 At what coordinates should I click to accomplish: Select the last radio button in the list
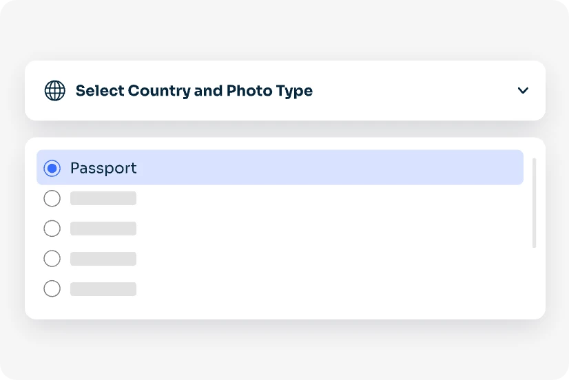pyautogui.click(x=52, y=289)
